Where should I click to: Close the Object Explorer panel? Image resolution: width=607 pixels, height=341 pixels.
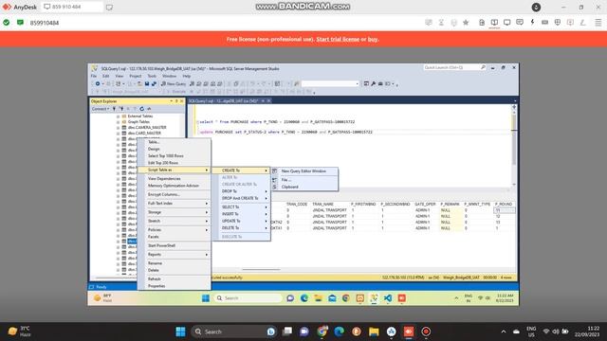182,101
